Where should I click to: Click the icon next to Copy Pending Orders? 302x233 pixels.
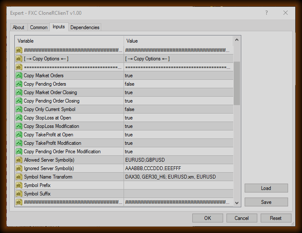coord(19,84)
